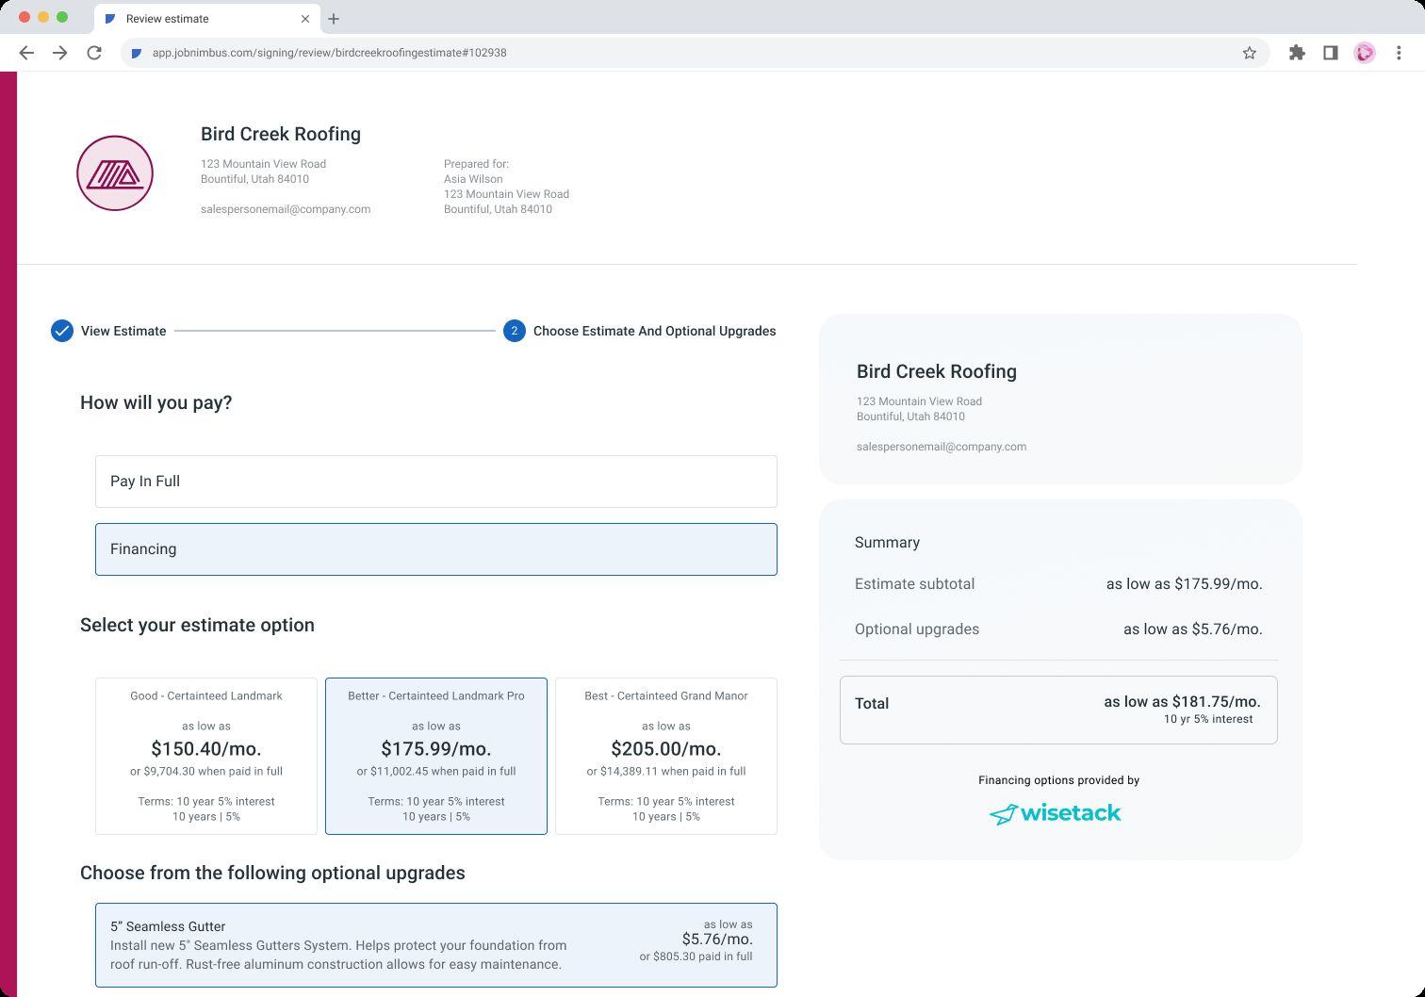Screen dimensions: 1425x997
Task: Click 'Choose from the following optional upgrades' heading
Action: click(272, 873)
